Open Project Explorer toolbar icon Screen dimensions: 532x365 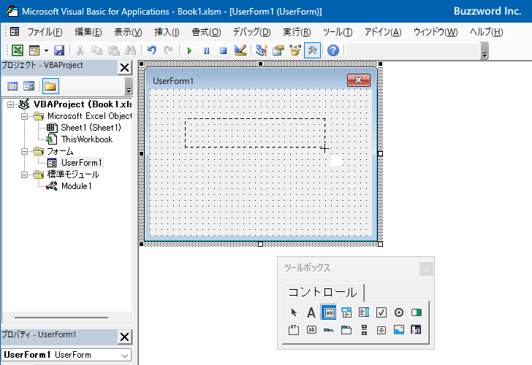click(x=262, y=50)
